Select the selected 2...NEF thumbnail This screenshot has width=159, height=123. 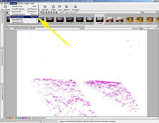click(100, 19)
